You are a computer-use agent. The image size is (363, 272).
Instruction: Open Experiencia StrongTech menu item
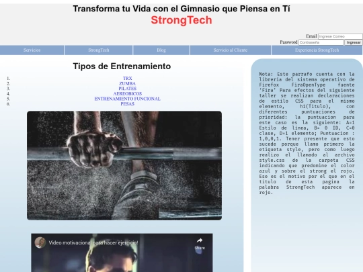(317, 50)
